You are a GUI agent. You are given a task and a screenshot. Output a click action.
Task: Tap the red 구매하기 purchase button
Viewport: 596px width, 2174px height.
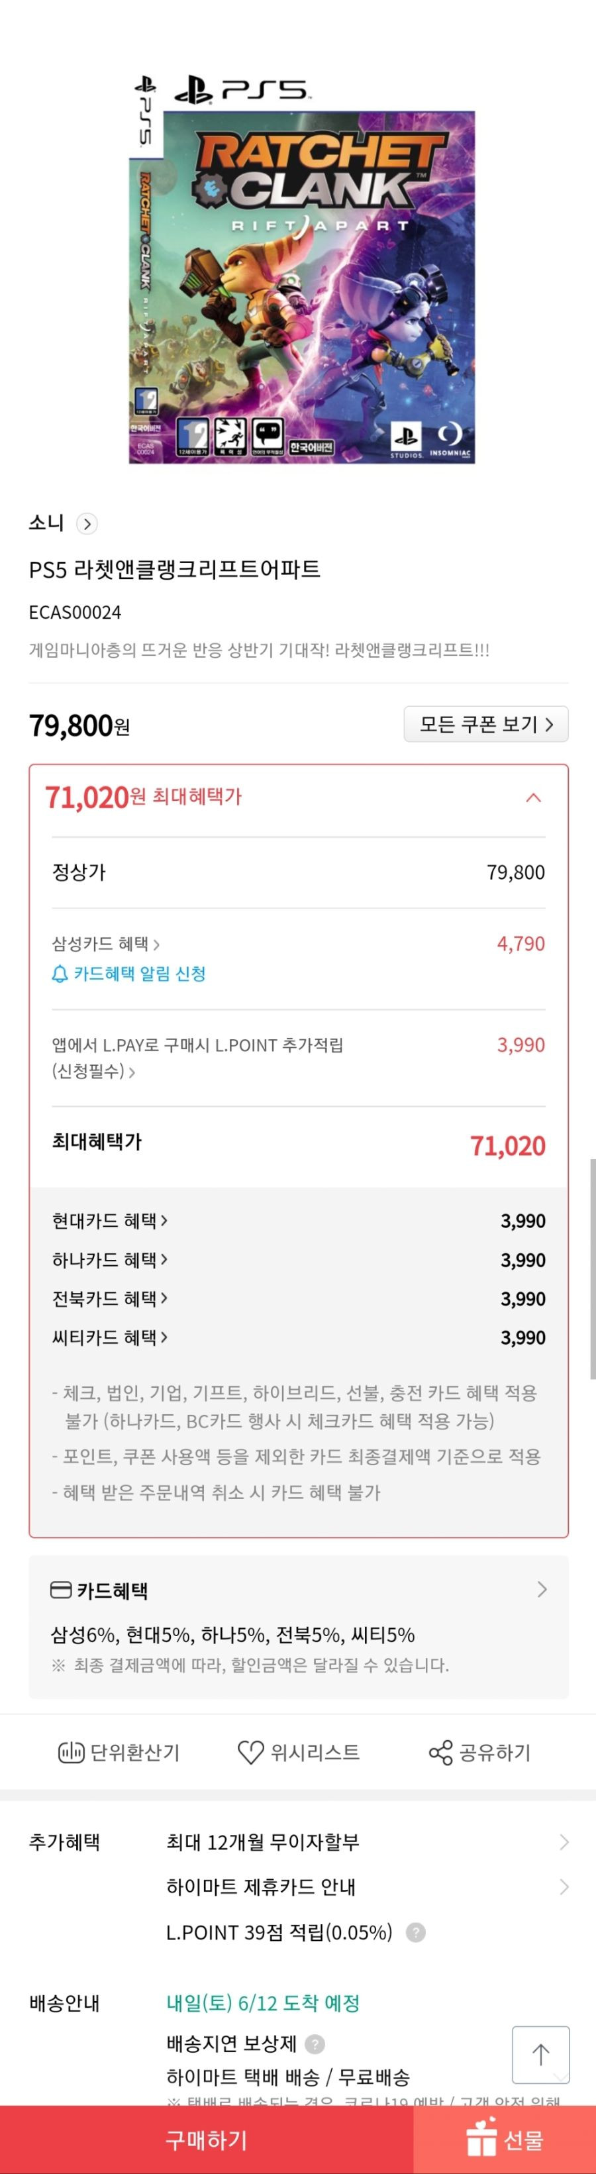click(x=206, y=2140)
